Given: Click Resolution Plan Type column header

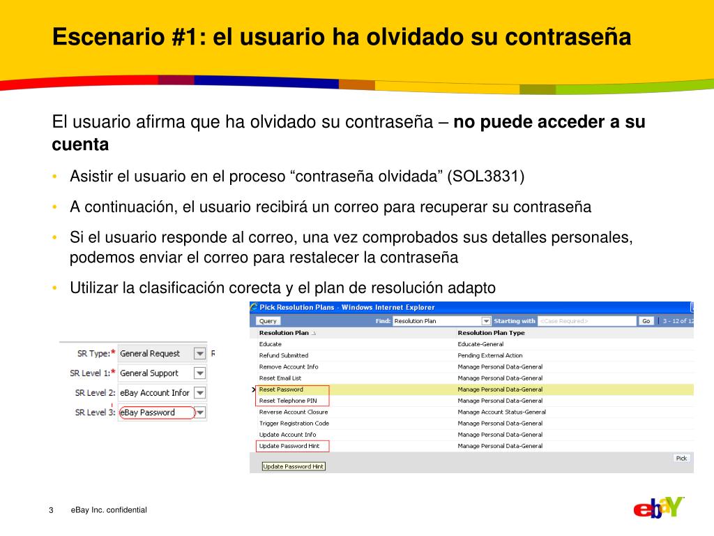Looking at the screenshot, I should coord(491,333).
